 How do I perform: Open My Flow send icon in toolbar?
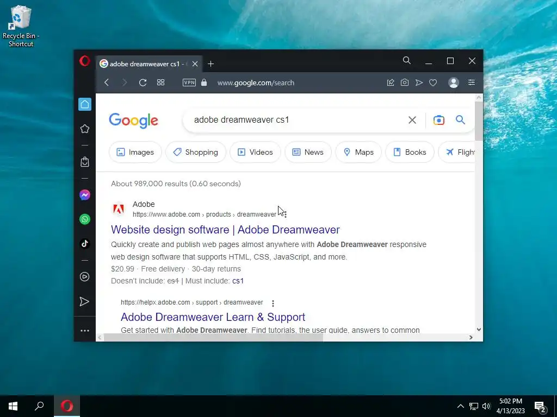tap(419, 83)
